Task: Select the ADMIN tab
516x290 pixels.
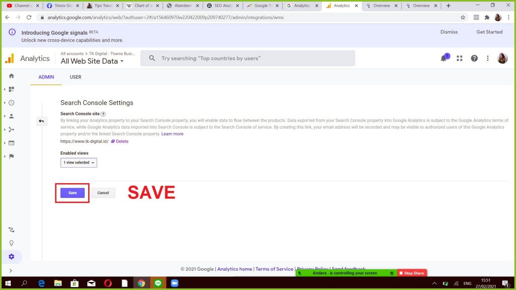Action: [46, 77]
